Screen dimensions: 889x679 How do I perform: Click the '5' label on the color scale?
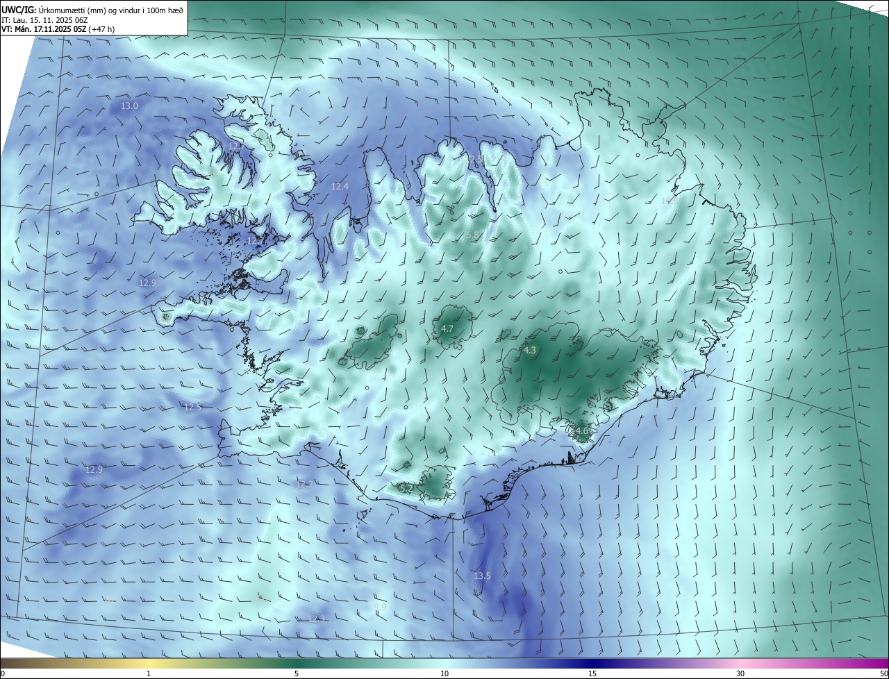click(297, 673)
